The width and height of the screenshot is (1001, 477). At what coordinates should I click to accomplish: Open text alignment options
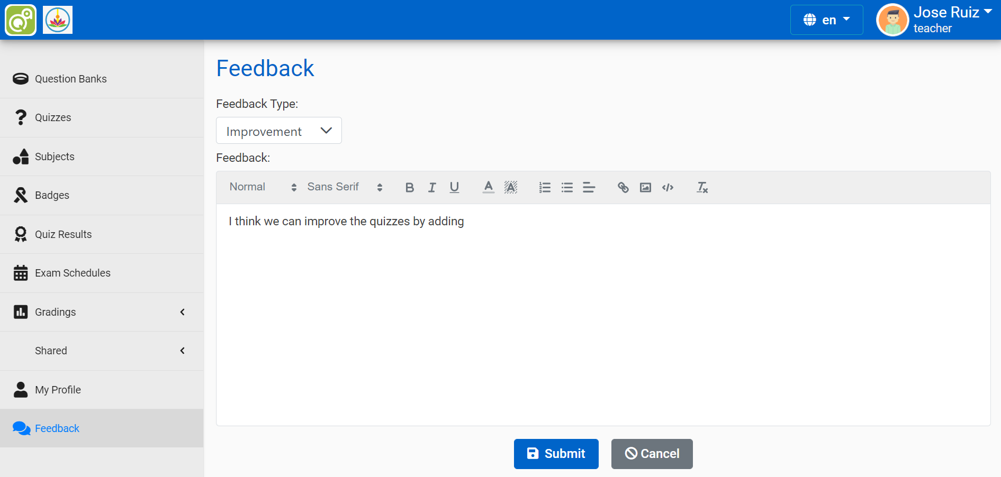pos(589,187)
